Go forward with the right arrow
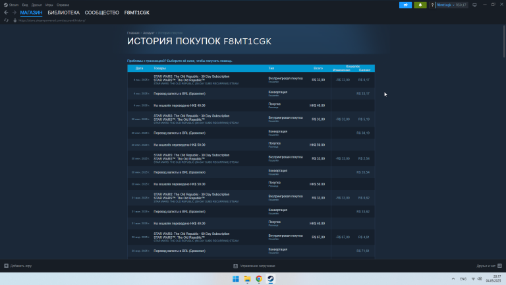 [x=14, y=13]
